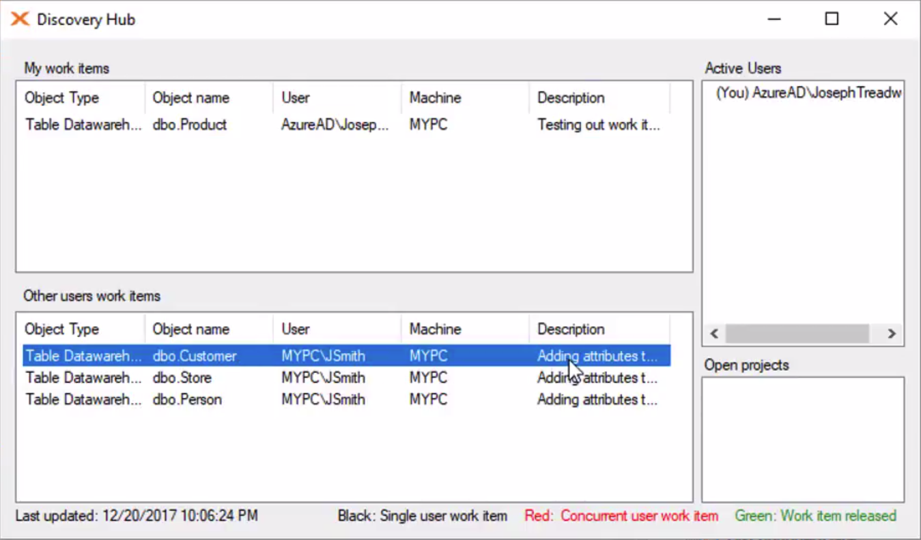Viewport: 921px width, 540px height.
Task: Click the Discovery Hub app icon in title bar
Action: click(20, 19)
